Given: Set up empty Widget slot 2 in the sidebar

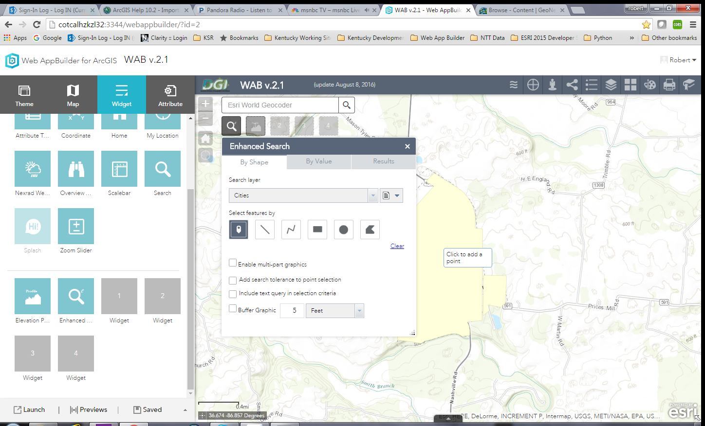Looking at the screenshot, I should (163, 296).
